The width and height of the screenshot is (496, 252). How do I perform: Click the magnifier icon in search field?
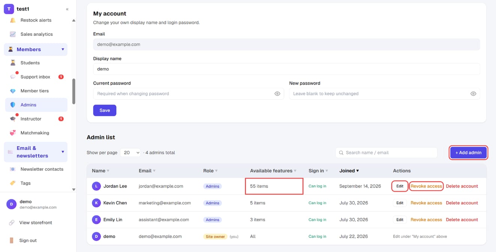coord(341,153)
